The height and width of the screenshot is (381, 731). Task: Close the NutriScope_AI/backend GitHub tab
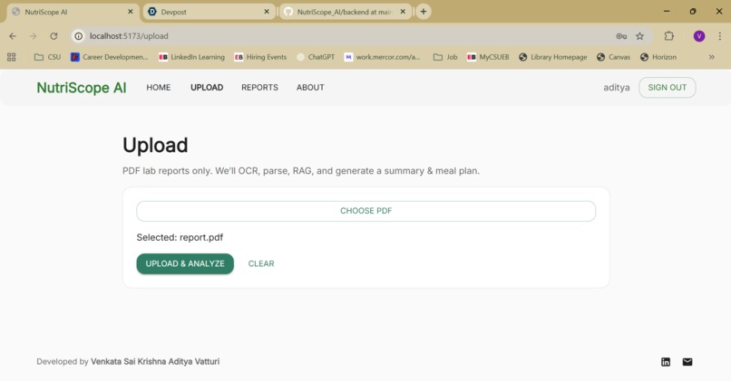(403, 12)
